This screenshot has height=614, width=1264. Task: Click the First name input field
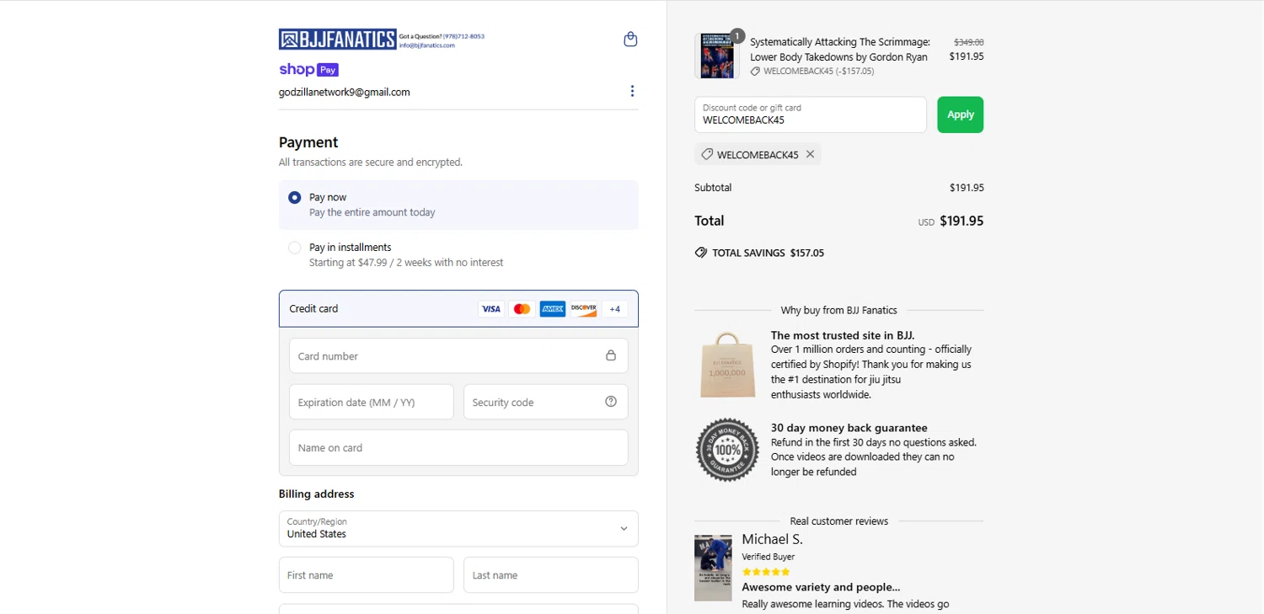tap(366, 574)
